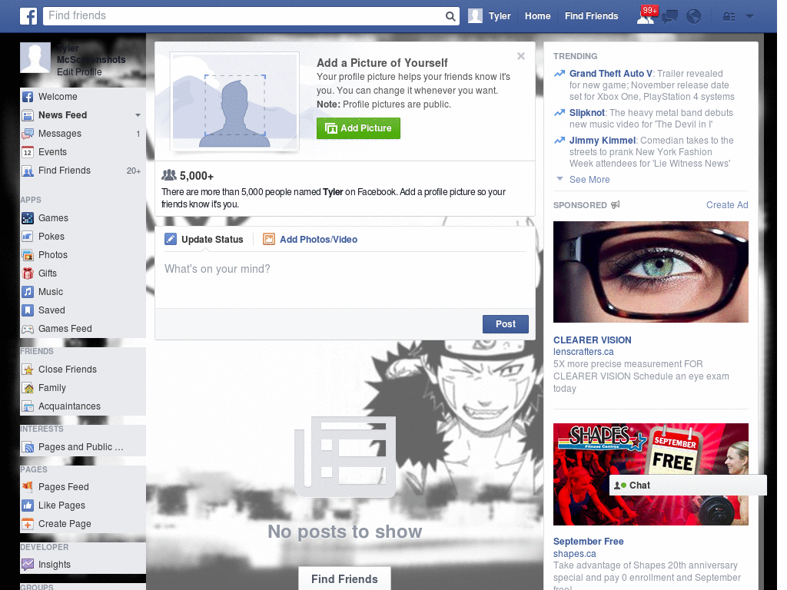Click the Find Friends icon in sidebar
The image size is (787, 590).
[x=28, y=171]
